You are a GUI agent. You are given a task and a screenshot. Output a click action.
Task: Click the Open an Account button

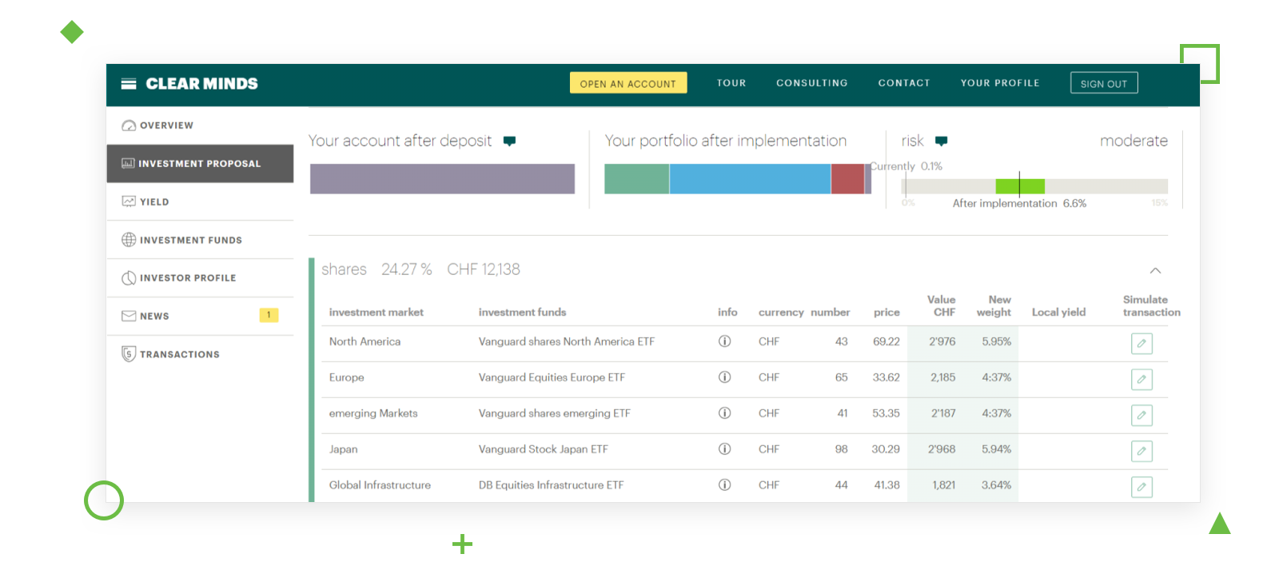[628, 83]
